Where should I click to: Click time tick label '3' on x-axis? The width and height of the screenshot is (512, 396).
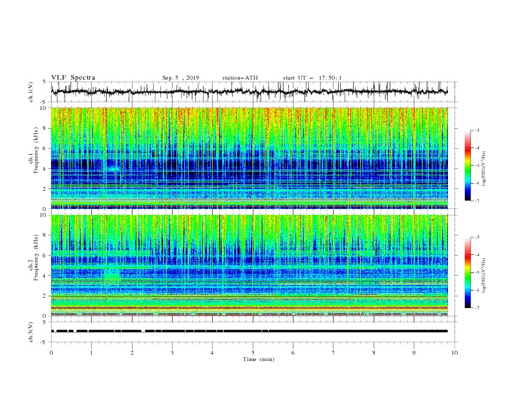point(172,353)
